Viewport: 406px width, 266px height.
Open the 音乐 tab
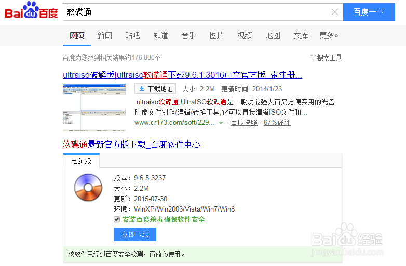click(188, 35)
